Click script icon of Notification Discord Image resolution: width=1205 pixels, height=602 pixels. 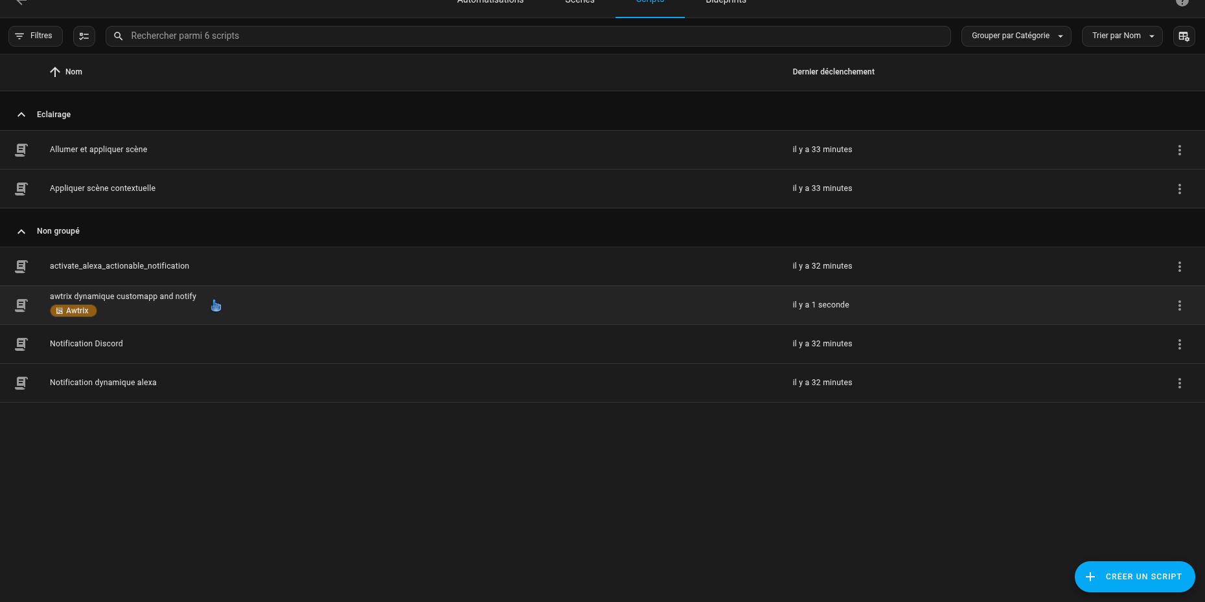[x=21, y=344]
